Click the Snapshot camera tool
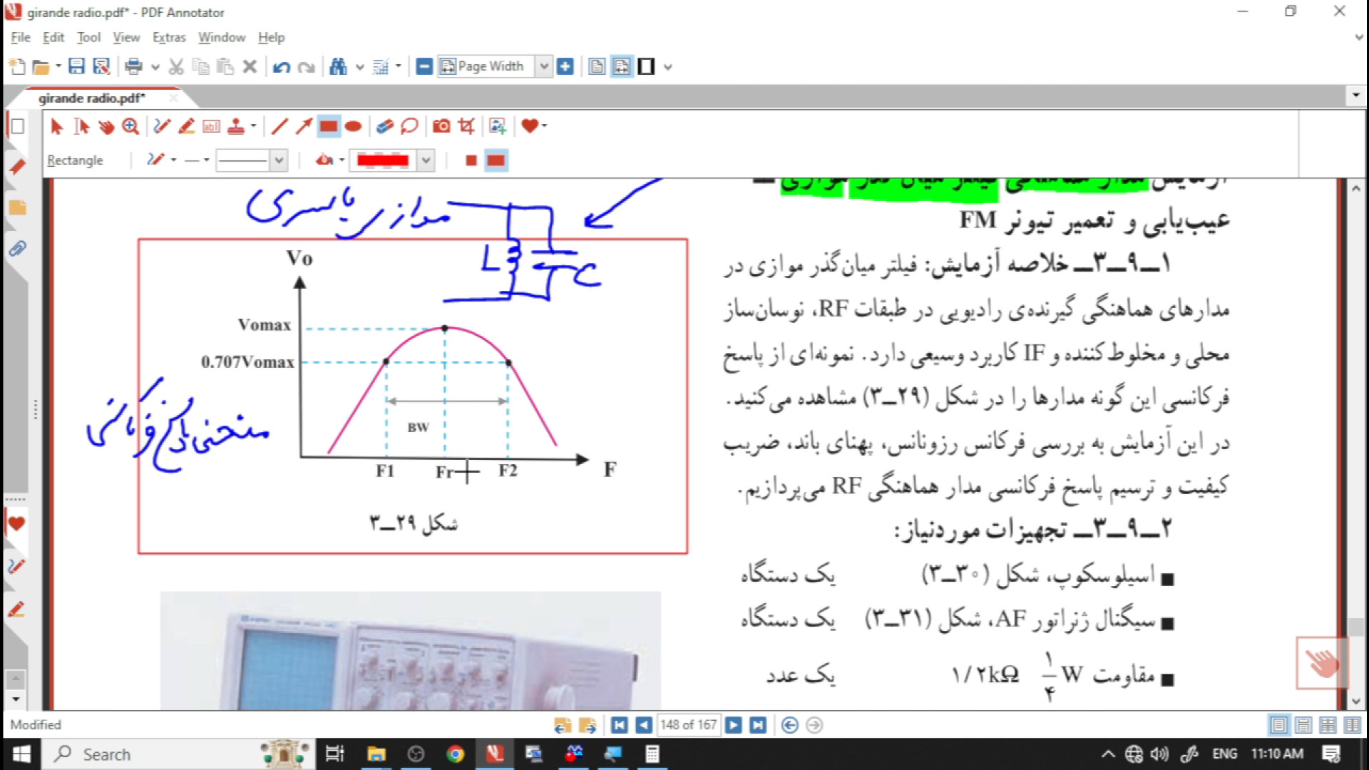Image resolution: width=1369 pixels, height=770 pixels. [x=441, y=126]
